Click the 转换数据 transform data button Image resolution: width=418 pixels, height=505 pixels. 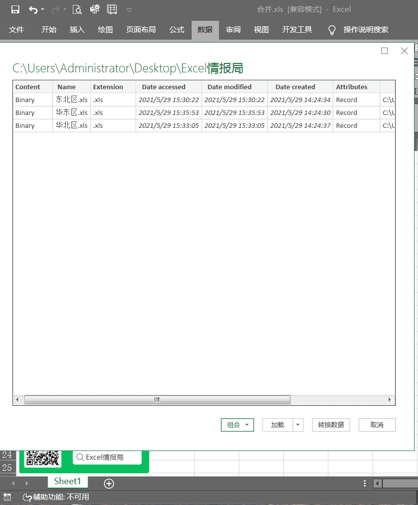(331, 425)
